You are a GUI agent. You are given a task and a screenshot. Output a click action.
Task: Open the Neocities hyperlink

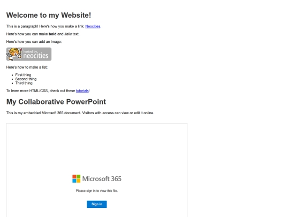[93, 26]
